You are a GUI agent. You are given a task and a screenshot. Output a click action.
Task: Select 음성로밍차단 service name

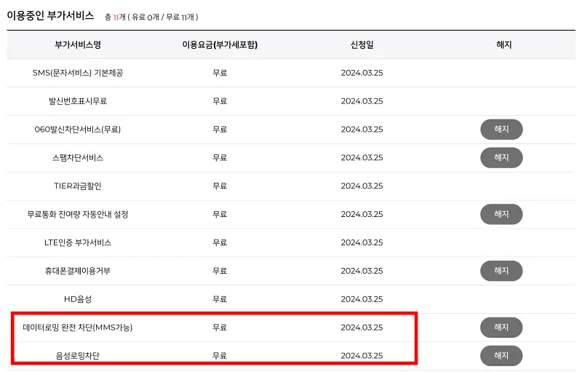tap(78, 356)
